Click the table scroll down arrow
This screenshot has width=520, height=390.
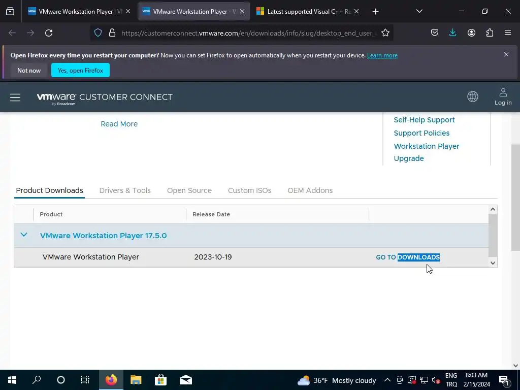[x=493, y=263]
